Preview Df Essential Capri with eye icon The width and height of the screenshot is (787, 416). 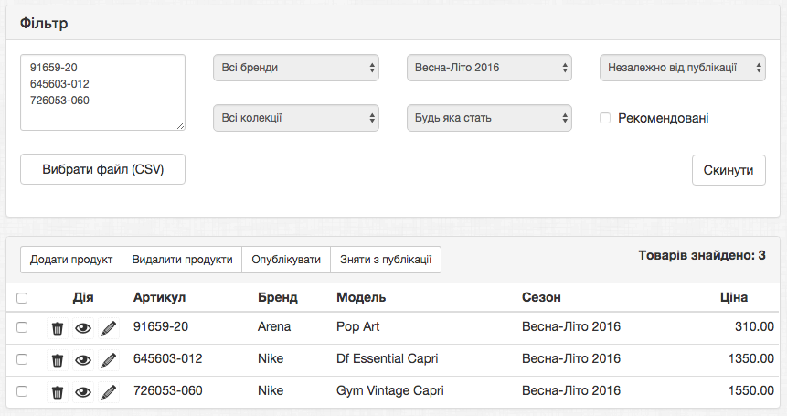tap(83, 359)
